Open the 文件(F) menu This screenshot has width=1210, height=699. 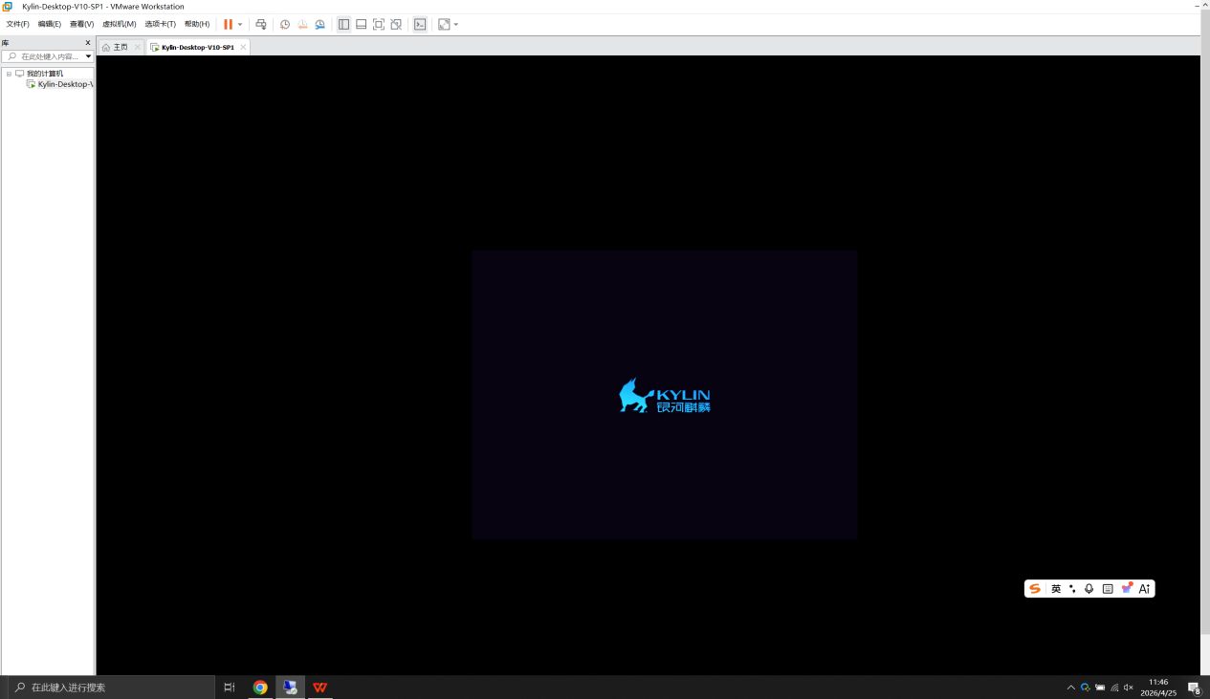[x=17, y=24]
